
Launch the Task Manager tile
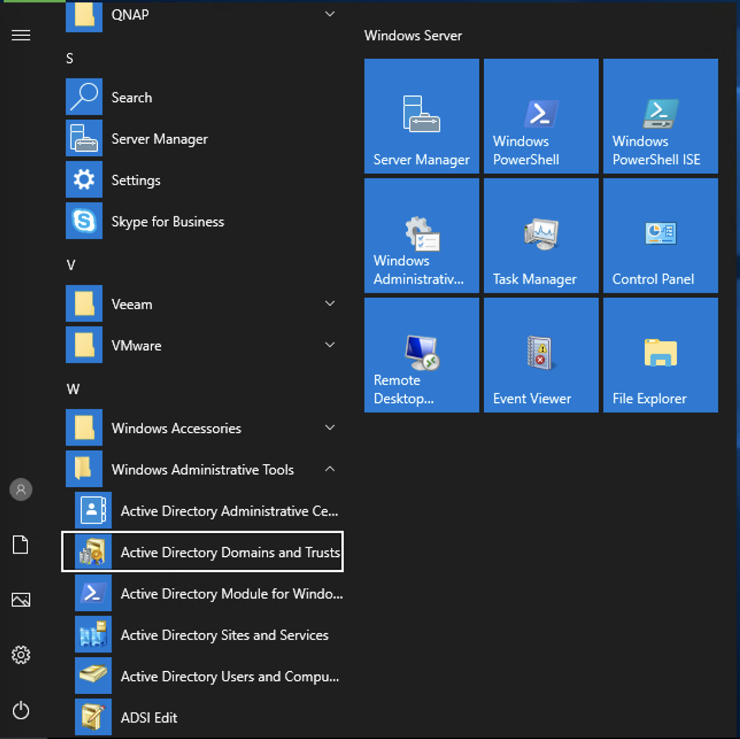coord(541,236)
